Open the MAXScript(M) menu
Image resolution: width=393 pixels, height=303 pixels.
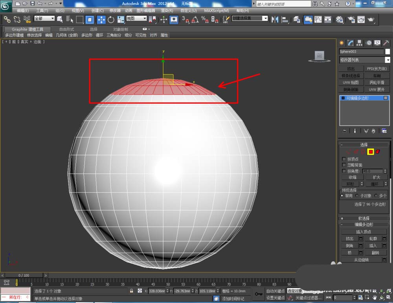pyautogui.click(x=217, y=11)
